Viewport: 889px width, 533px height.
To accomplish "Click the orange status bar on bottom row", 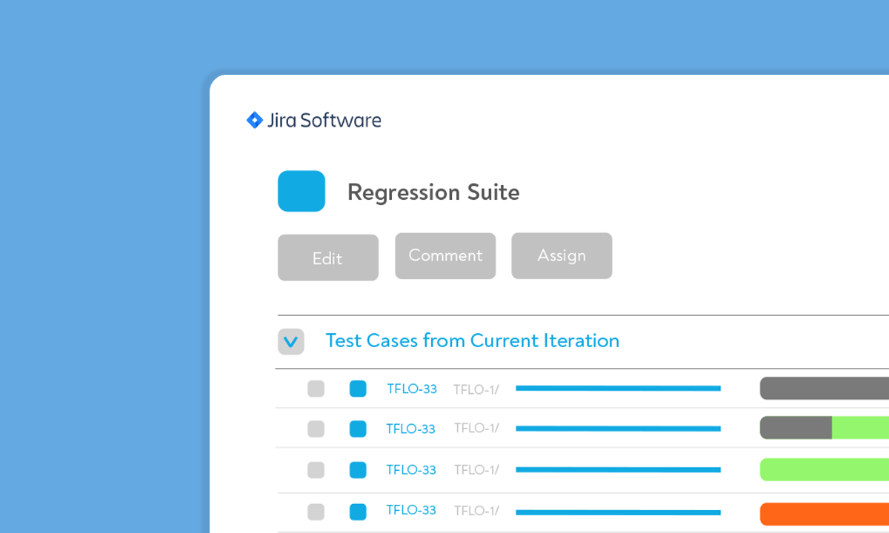I will pyautogui.click(x=822, y=514).
